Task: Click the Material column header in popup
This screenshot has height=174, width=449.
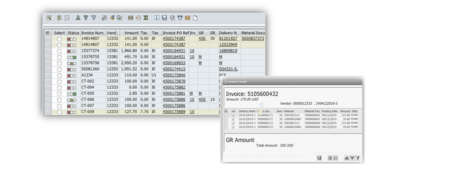Action: tap(294, 111)
